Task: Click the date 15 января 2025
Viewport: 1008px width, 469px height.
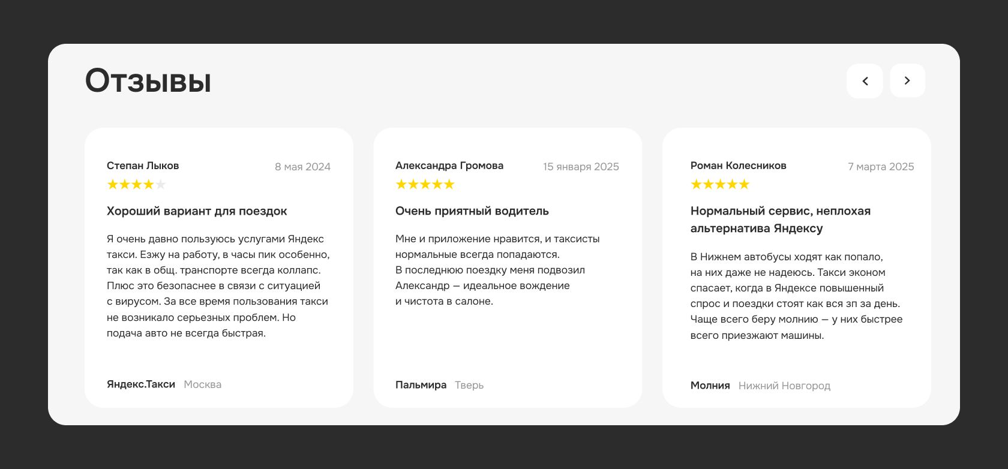Action: click(x=581, y=167)
